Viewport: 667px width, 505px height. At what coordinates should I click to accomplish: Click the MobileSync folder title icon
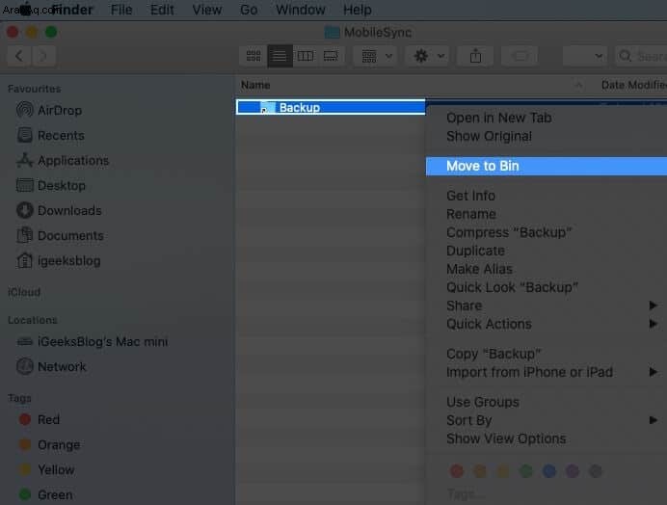click(332, 33)
